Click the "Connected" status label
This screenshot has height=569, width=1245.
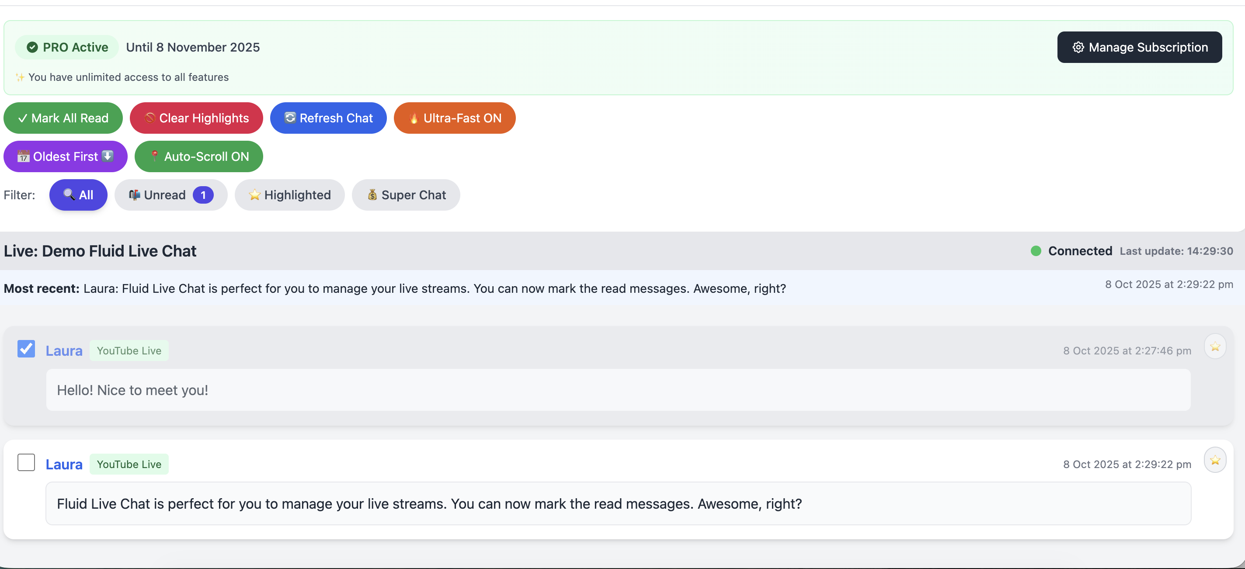coord(1080,251)
